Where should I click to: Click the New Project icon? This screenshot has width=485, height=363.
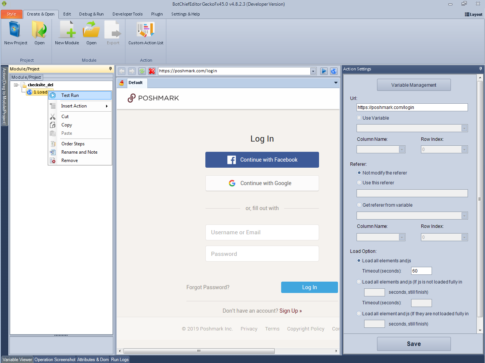coord(15,30)
